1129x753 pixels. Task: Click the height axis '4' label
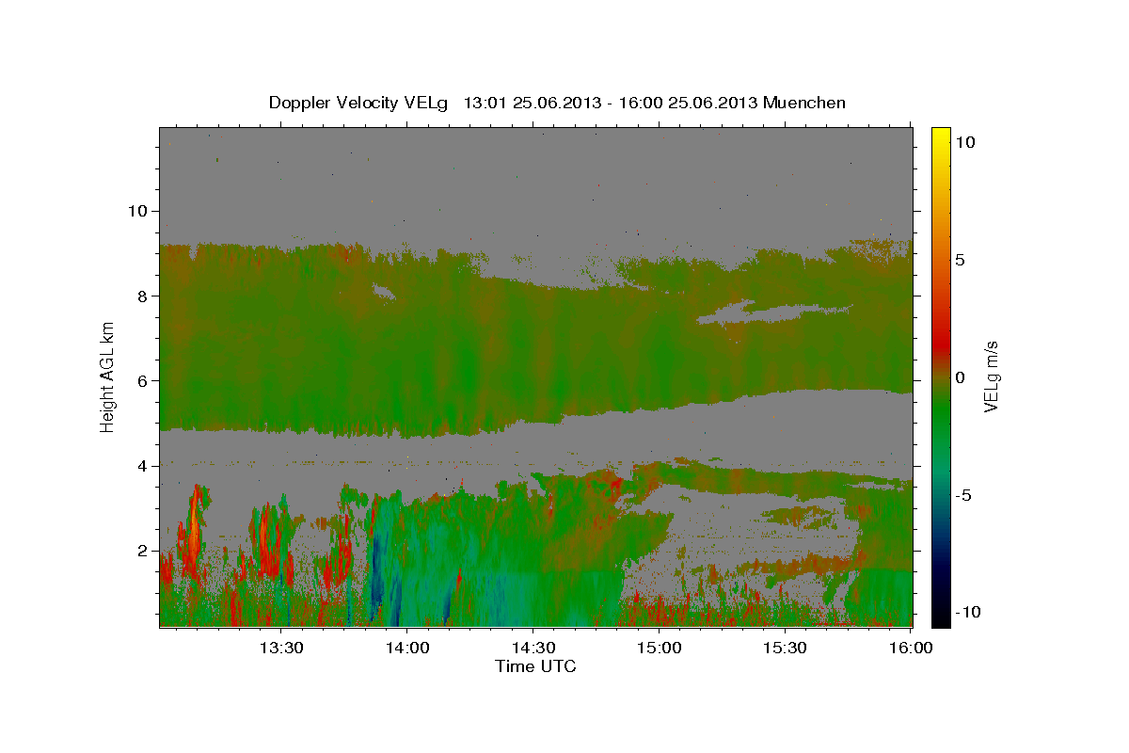point(144,466)
